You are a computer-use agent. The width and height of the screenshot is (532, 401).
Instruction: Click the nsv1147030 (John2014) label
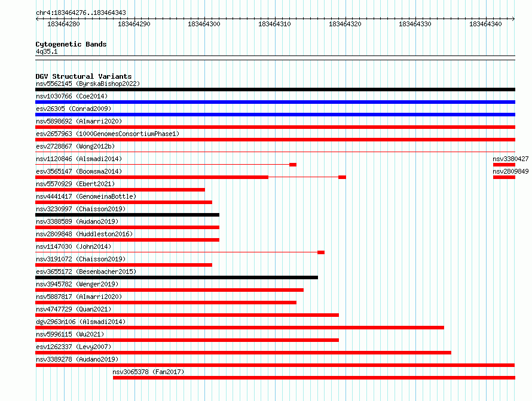tap(74, 246)
